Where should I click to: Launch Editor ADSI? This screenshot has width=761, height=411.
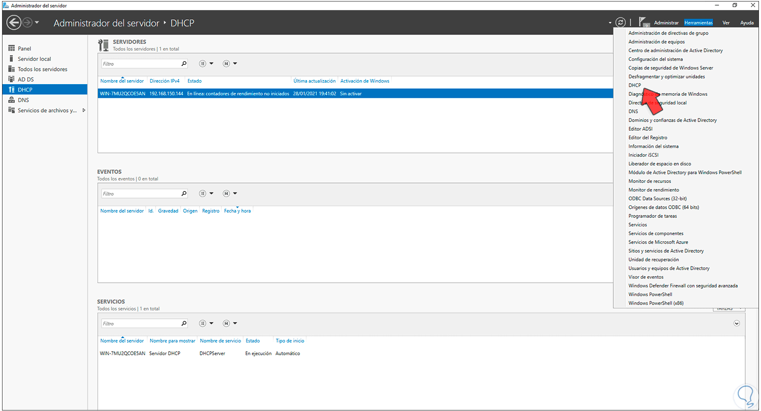tap(641, 129)
